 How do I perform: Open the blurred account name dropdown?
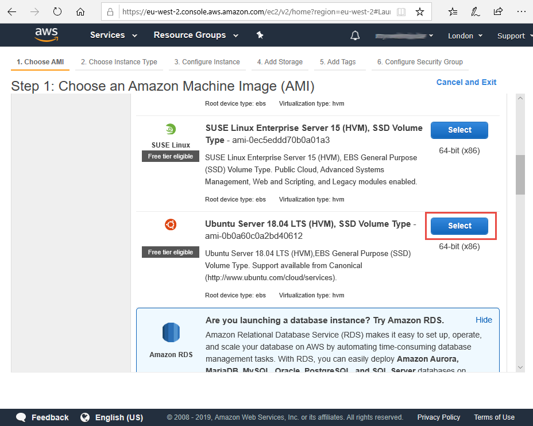[x=404, y=36]
